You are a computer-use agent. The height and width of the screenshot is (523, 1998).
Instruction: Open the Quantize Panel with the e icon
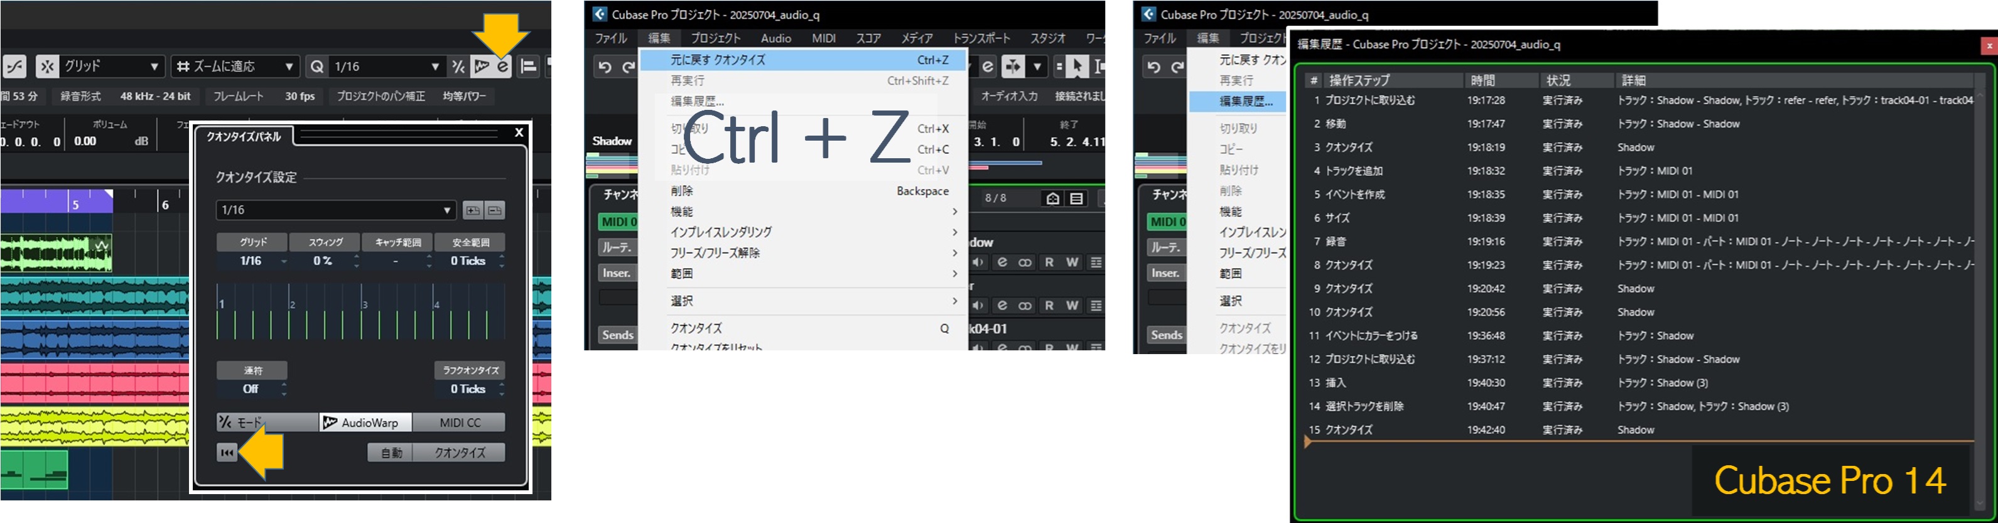point(502,67)
